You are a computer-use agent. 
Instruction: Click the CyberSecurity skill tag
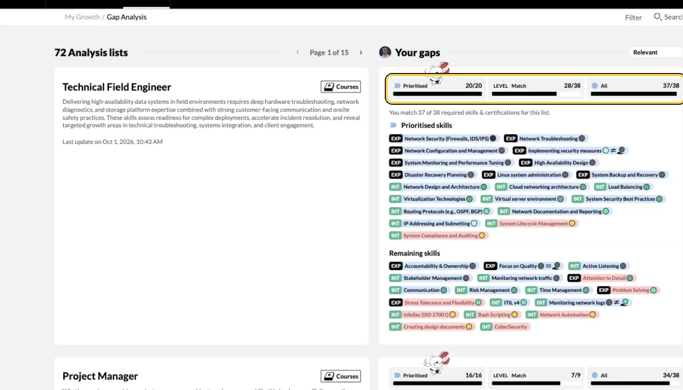coord(505,327)
